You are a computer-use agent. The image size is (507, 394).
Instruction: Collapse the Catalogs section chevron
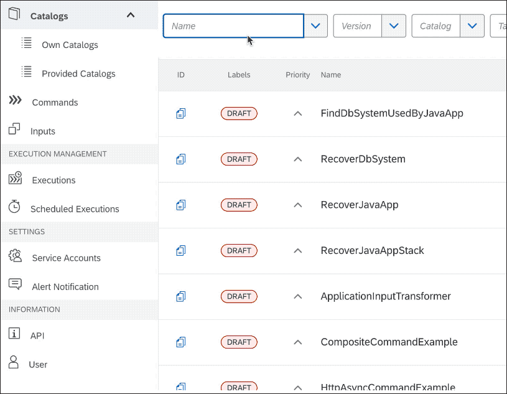point(131,15)
